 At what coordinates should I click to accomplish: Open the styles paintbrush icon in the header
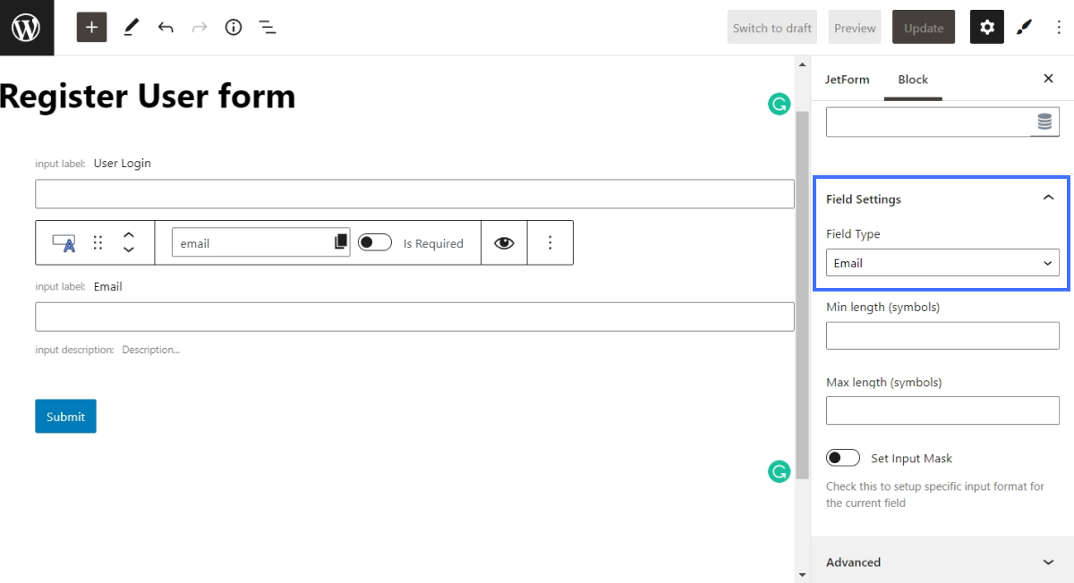click(x=1024, y=27)
